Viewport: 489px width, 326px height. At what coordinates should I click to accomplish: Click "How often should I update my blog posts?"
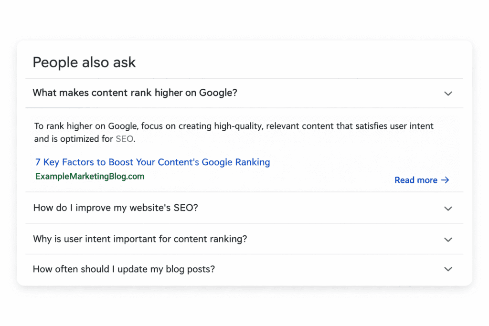point(123,269)
